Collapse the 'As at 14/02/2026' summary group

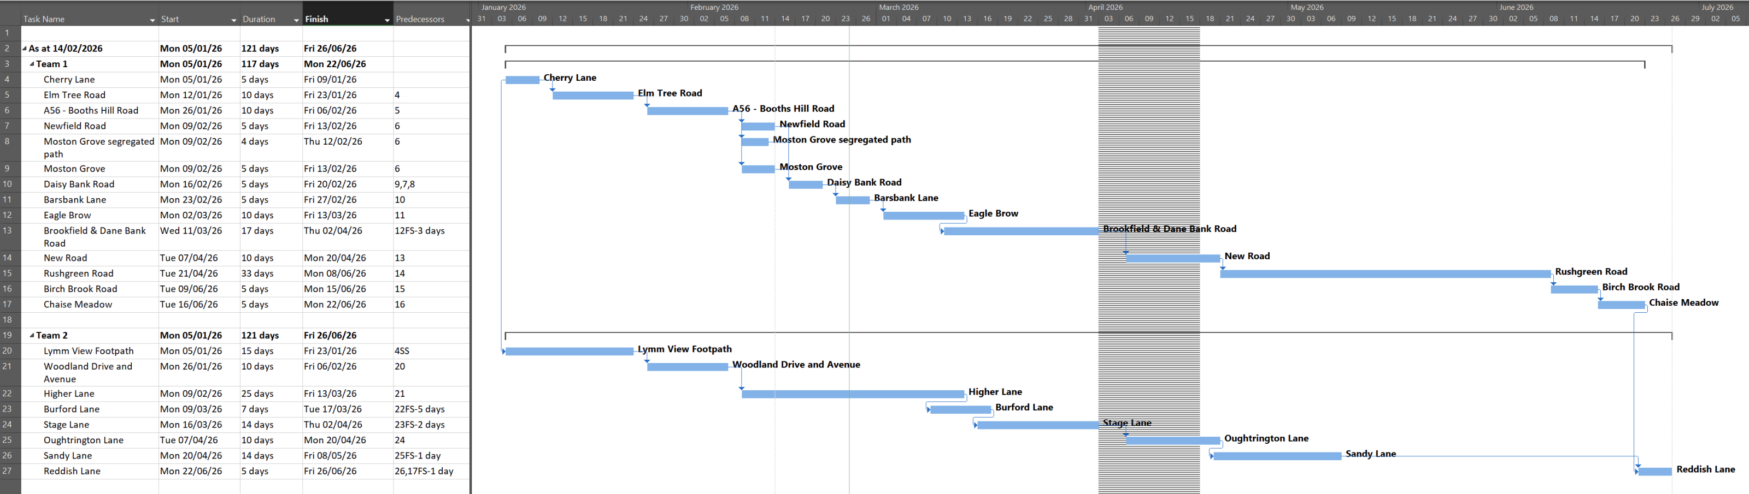click(26, 48)
